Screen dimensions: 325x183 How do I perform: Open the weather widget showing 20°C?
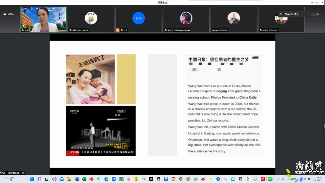[x=9, y=179]
